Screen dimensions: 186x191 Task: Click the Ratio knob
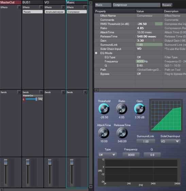122,109
